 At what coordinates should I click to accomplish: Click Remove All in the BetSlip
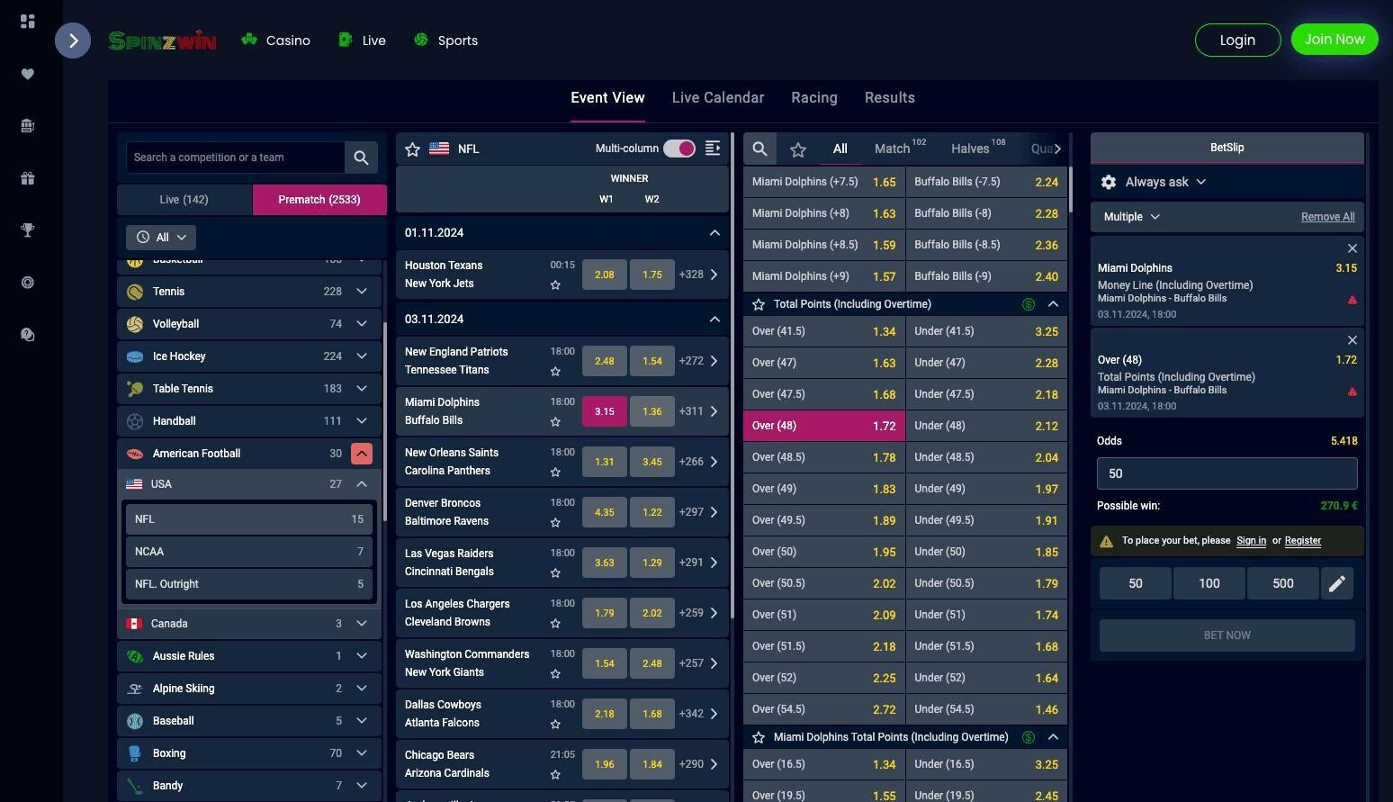[1327, 217]
